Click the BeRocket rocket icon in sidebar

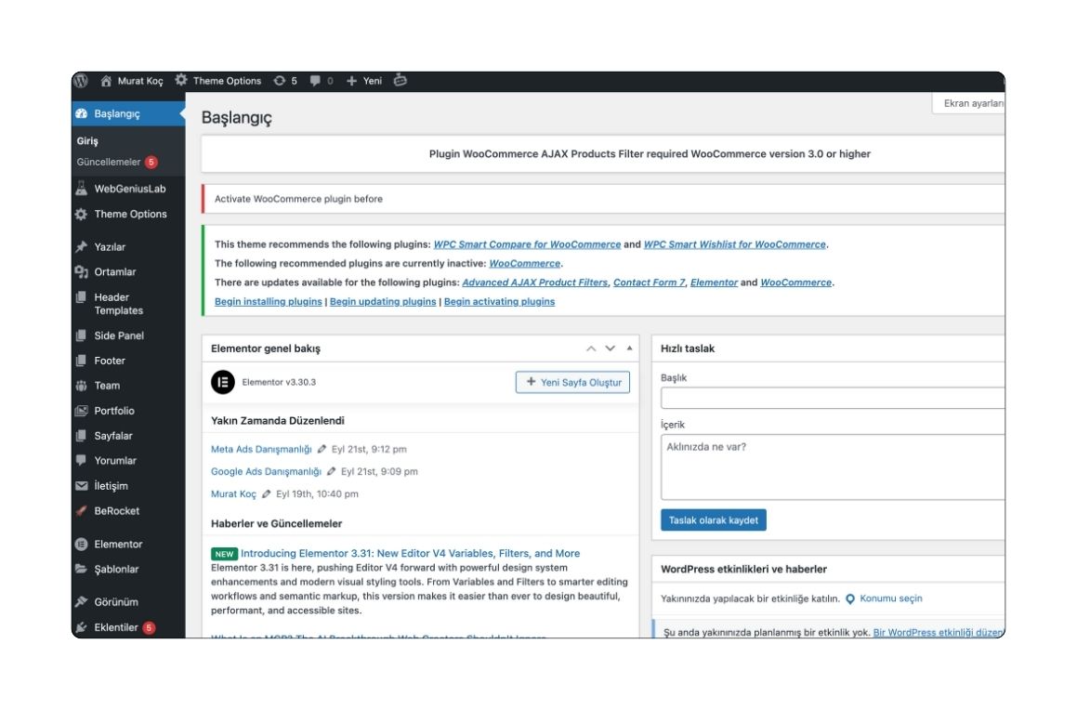[82, 510]
